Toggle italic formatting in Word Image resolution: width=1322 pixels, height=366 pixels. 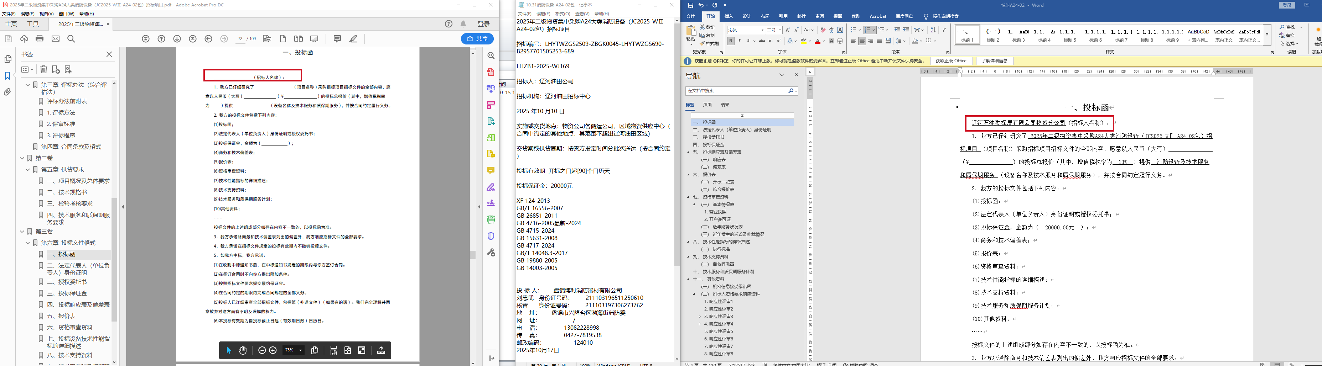coord(740,41)
